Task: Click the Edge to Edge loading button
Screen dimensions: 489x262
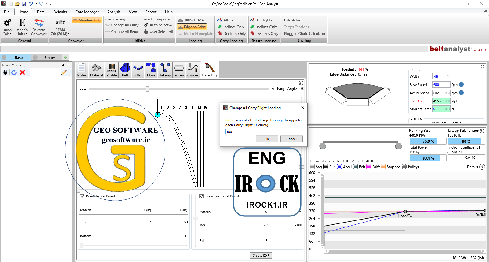Action: coord(192,27)
